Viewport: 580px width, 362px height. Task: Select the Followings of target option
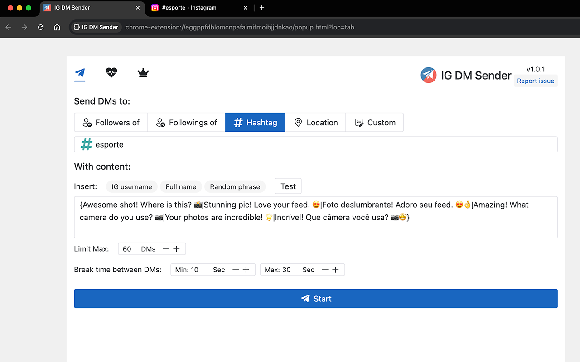click(186, 123)
